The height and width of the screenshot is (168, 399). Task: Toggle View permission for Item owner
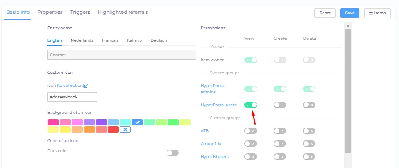tap(251, 60)
